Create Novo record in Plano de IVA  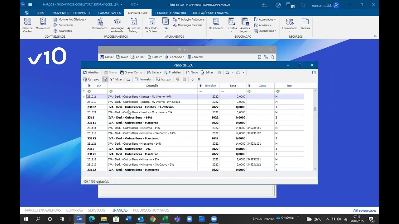click(192, 72)
